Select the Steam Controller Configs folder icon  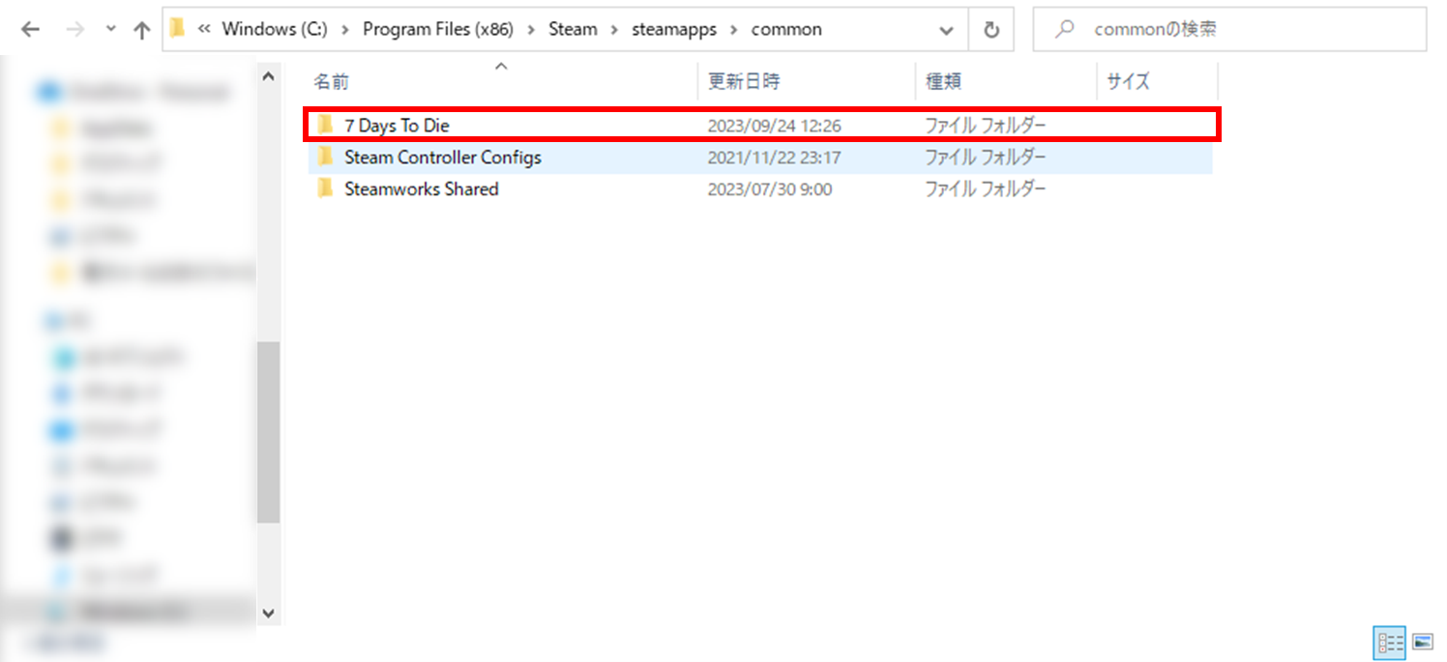pyautogui.click(x=325, y=157)
